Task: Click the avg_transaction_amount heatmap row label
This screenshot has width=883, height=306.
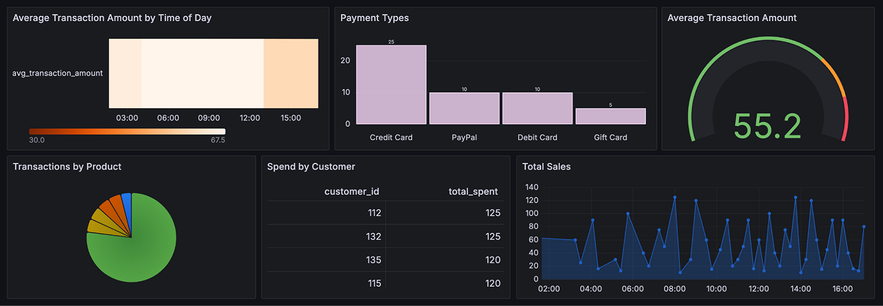Action: (x=58, y=73)
